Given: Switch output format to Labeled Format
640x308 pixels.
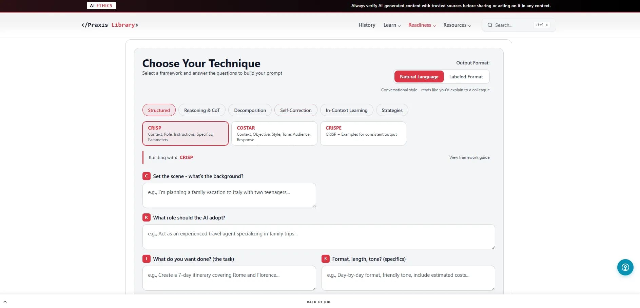Looking at the screenshot, I should (466, 77).
